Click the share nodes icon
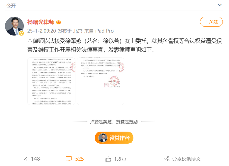The width and height of the screenshot is (229, 166). click(167, 158)
